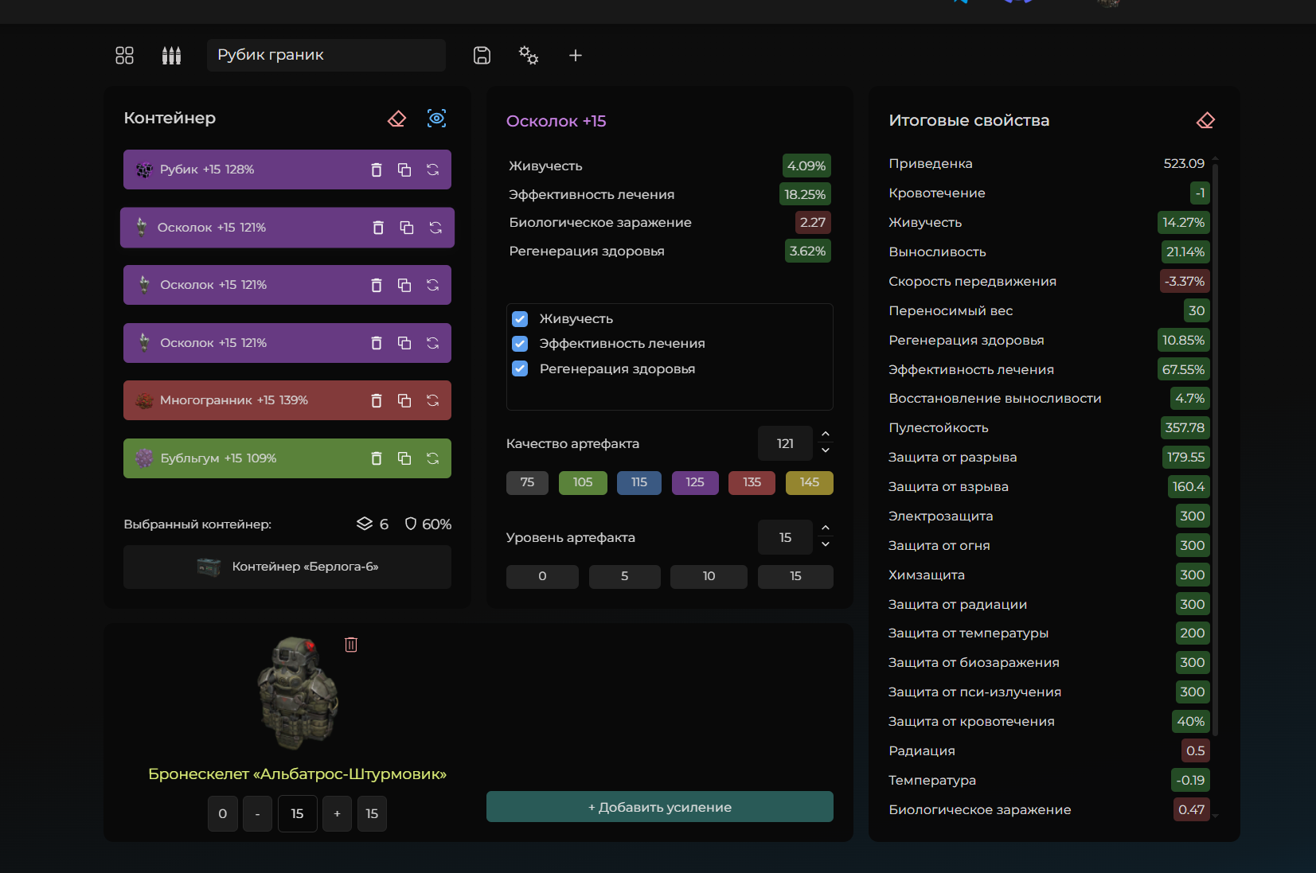This screenshot has height=873, width=1316.
Task: Replace the Рубик +15 128% artifact
Action: pos(432,170)
